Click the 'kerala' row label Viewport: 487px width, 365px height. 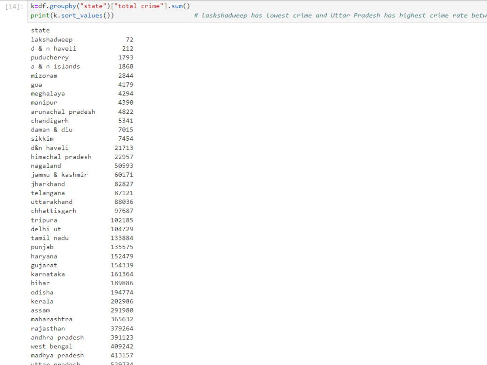42,301
